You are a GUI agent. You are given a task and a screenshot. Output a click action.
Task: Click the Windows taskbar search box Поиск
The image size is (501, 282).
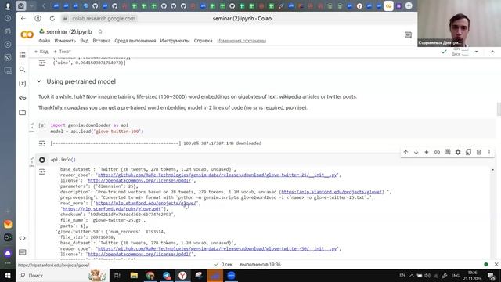pos(63,275)
